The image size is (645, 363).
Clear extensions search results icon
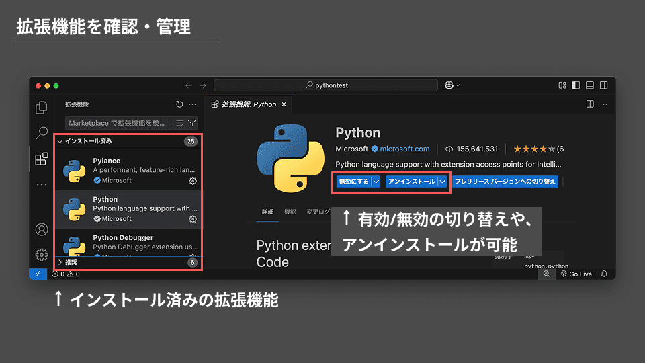pos(180,123)
